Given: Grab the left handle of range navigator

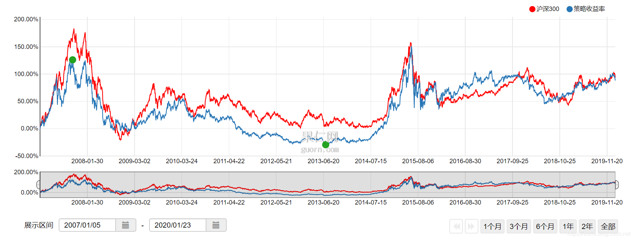Looking at the screenshot, I should (38, 185).
